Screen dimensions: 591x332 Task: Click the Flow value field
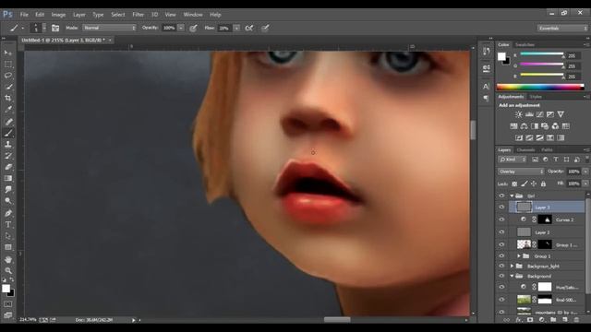pos(224,28)
